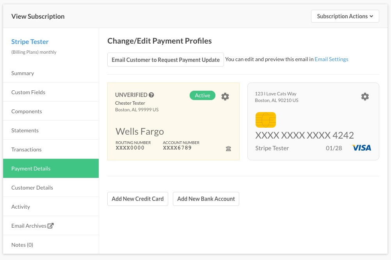The height and width of the screenshot is (260, 391).
Task: Click Add New Bank Account button
Action: (x=206, y=199)
